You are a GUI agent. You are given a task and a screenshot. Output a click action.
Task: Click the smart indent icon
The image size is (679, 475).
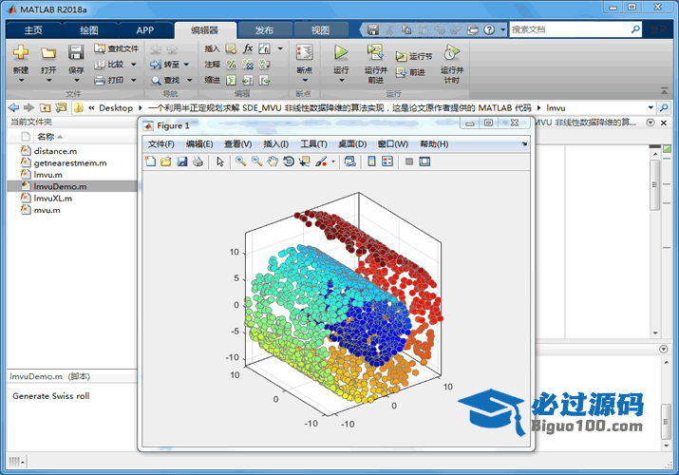[232, 80]
